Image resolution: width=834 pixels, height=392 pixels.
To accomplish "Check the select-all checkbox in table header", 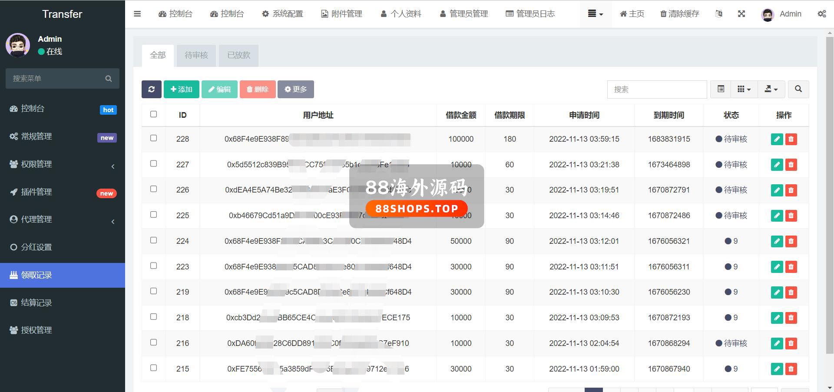I will 153,114.
